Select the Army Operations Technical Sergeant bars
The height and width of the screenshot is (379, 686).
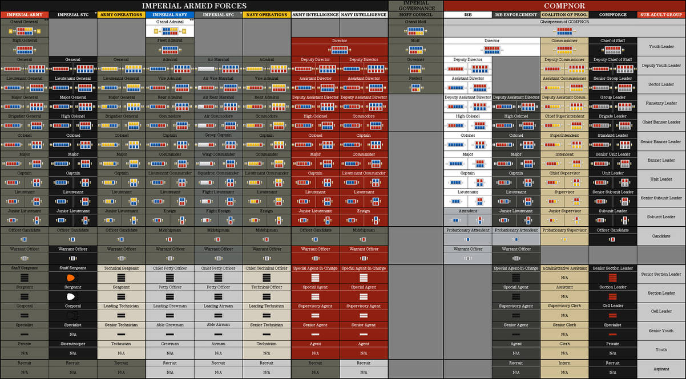click(x=121, y=278)
